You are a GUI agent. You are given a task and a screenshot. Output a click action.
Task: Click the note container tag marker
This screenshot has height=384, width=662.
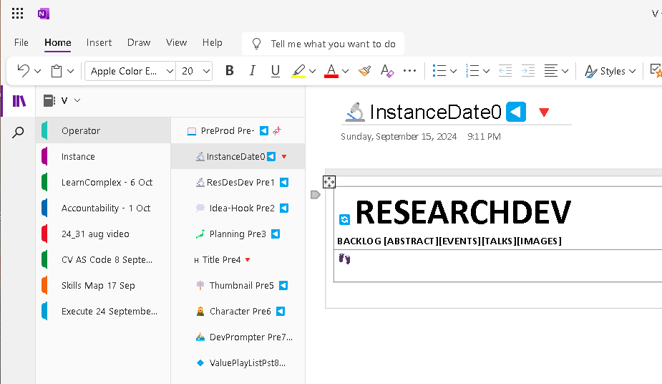click(316, 195)
